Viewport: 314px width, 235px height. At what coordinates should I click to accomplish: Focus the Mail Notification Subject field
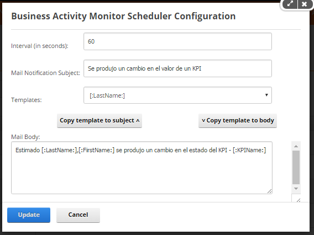point(177,68)
